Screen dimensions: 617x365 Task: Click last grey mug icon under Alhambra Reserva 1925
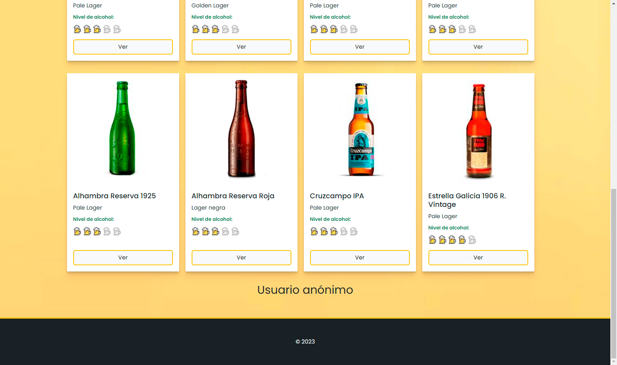tap(117, 231)
